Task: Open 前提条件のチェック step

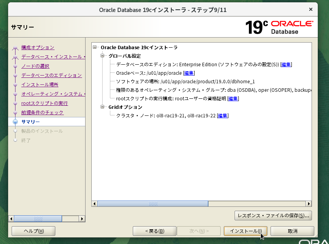Action: pos(42,113)
